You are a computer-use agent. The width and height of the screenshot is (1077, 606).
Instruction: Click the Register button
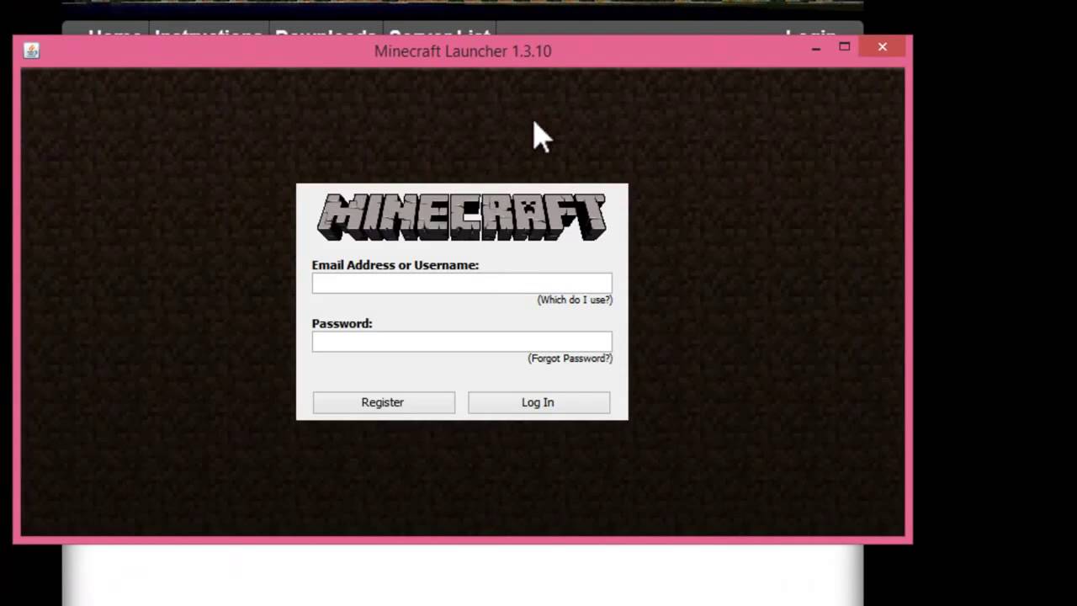(384, 402)
